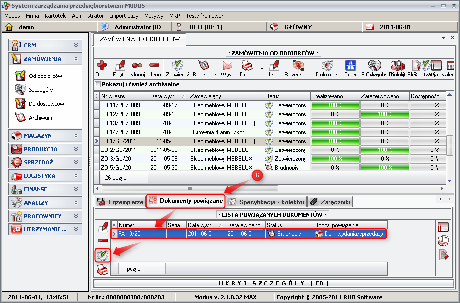
Task: Enable Pokazuj również archiwalne checkbox
Action: [x=97, y=84]
